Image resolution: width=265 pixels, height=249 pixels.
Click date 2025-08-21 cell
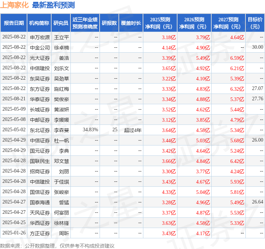14,99
